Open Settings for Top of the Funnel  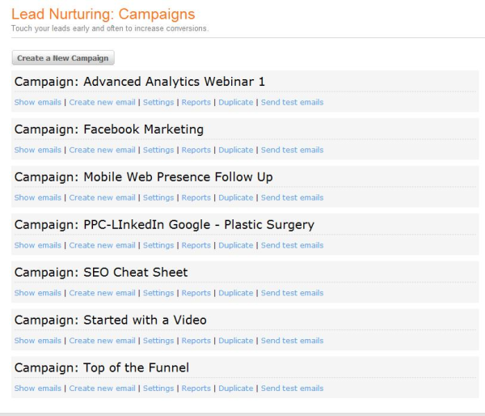tap(158, 388)
